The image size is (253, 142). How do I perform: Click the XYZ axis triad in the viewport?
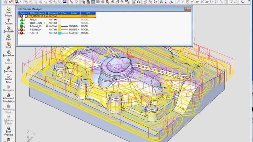point(31,136)
